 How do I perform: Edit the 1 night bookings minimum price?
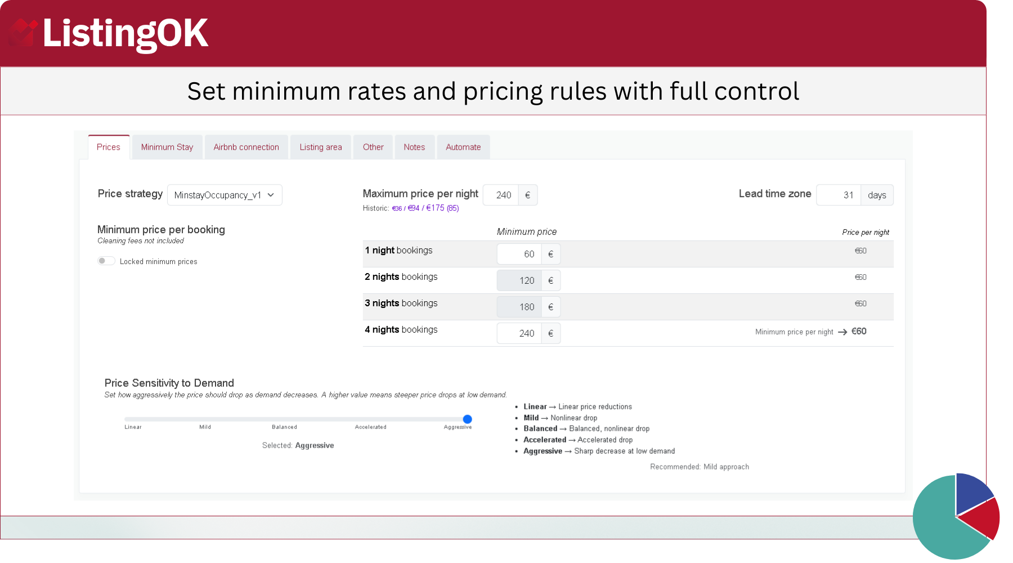[519, 254]
